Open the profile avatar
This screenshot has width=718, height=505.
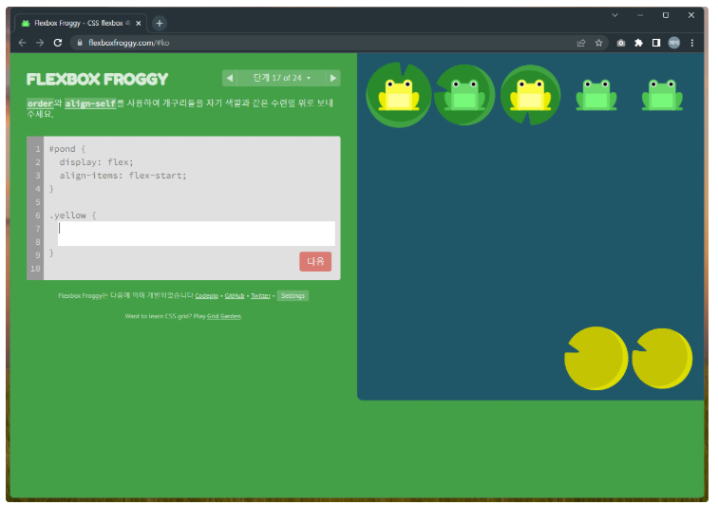(x=674, y=43)
